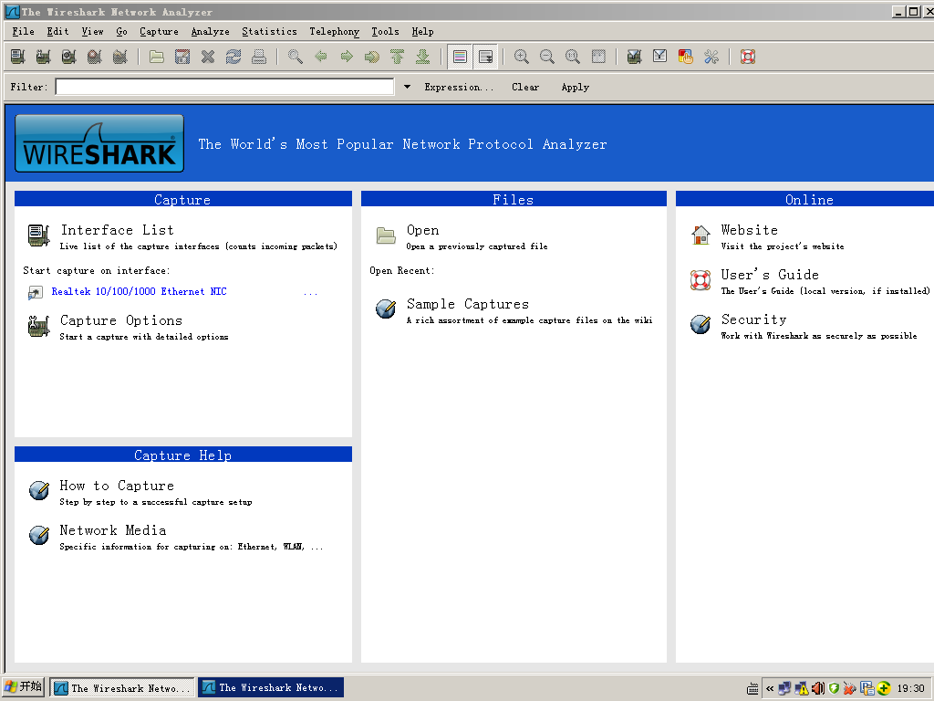The image size is (934, 701).
Task: Click the volume speaker tray icon
Action: (x=818, y=688)
